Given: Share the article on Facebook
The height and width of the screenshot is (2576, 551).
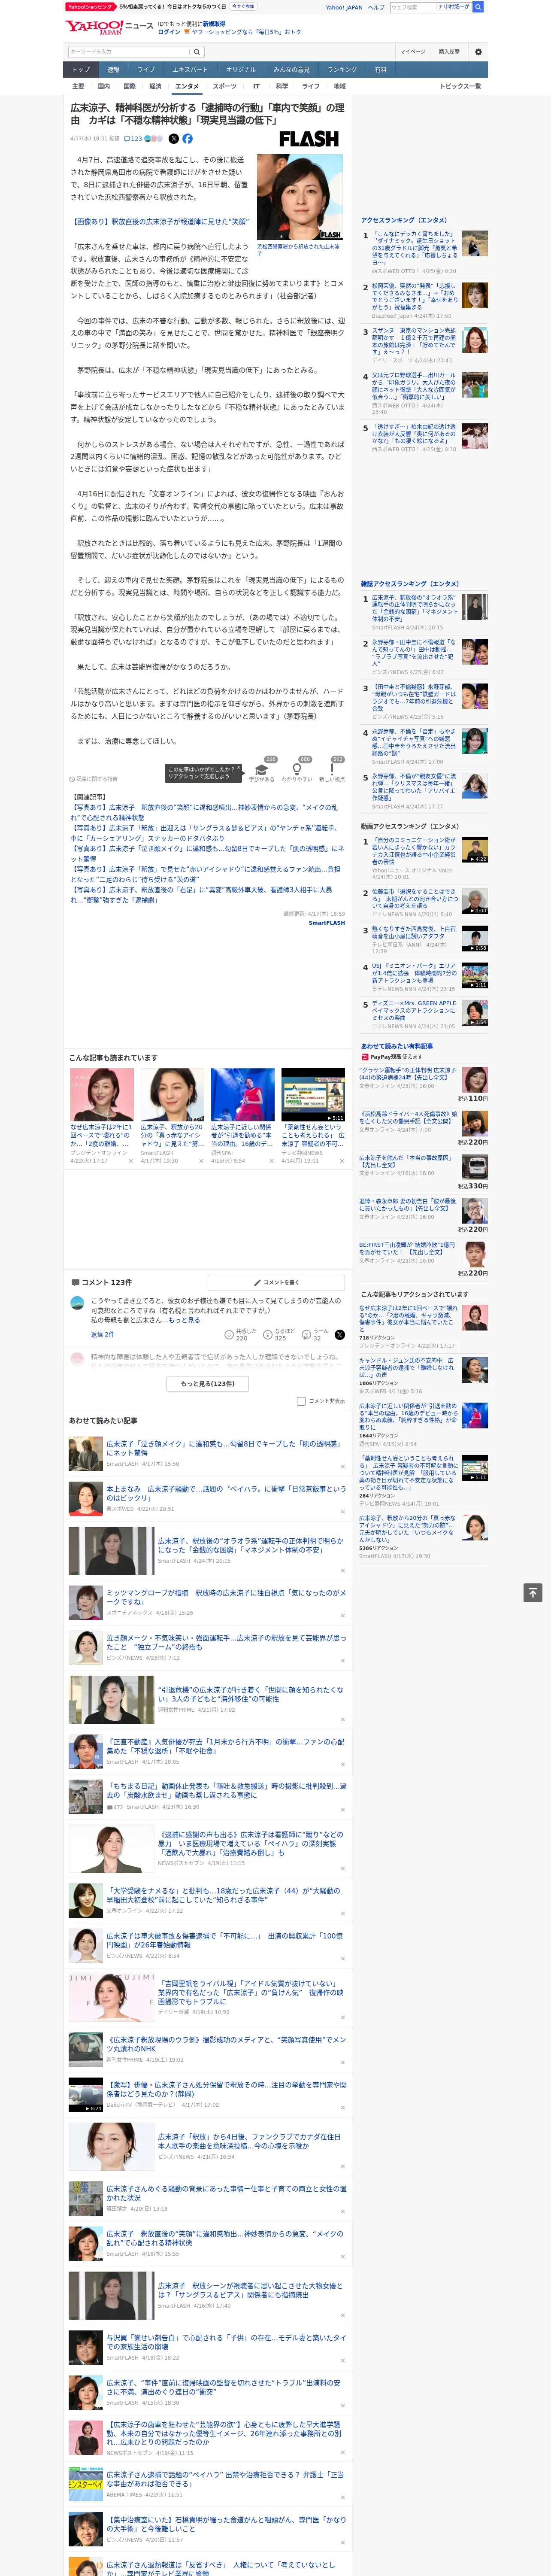Looking at the screenshot, I should coord(187,139).
